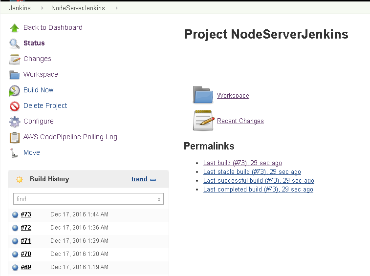Open the Changes sidebar link
Screen dimensions: 370x276
pos(37,59)
